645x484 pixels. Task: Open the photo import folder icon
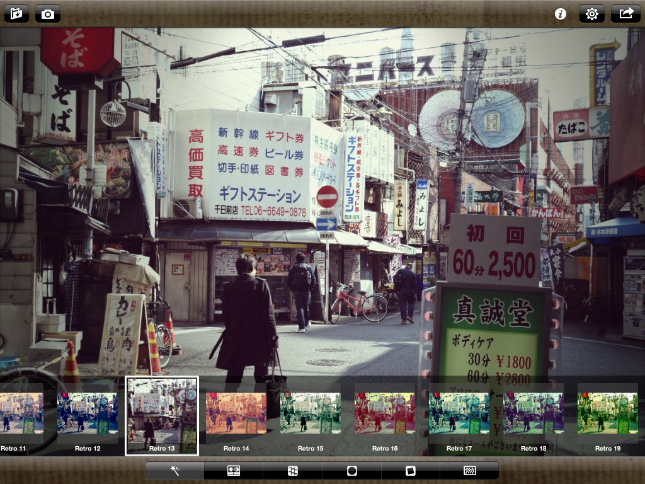click(x=16, y=14)
